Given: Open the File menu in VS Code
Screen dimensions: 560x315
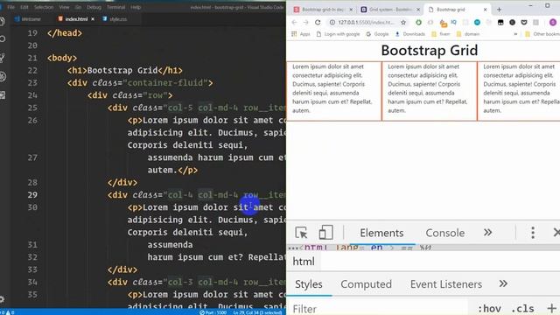Looking at the screenshot, I should click(11, 7).
